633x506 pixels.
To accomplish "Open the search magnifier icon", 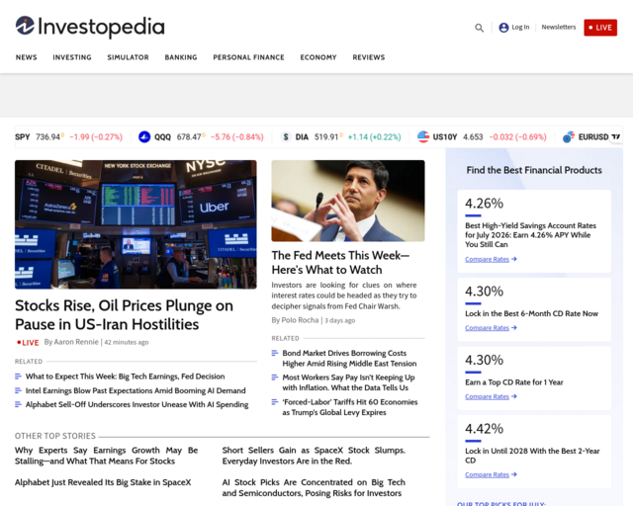I will click(x=479, y=28).
